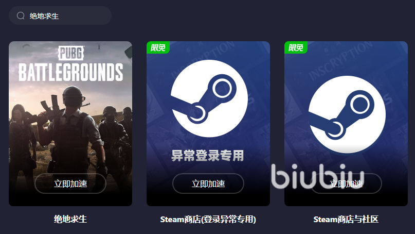The image size is (415, 234).
Task: Click Steam logo above 异常登录专用
Action: click(209, 98)
